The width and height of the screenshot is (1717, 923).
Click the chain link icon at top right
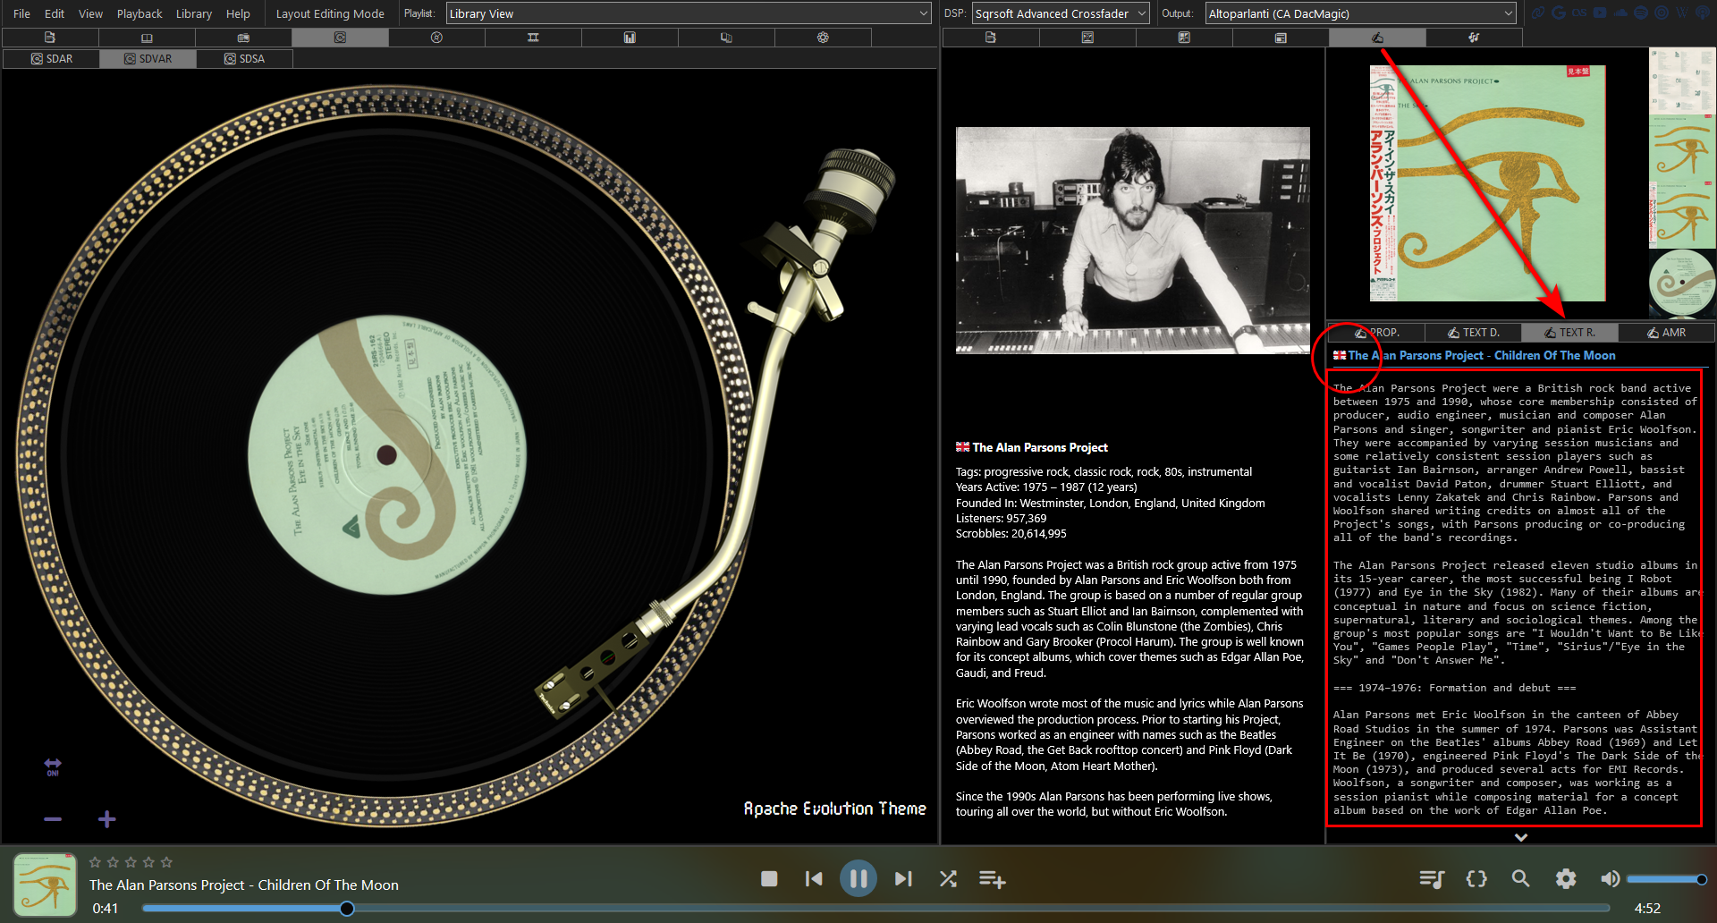[x=1538, y=13]
